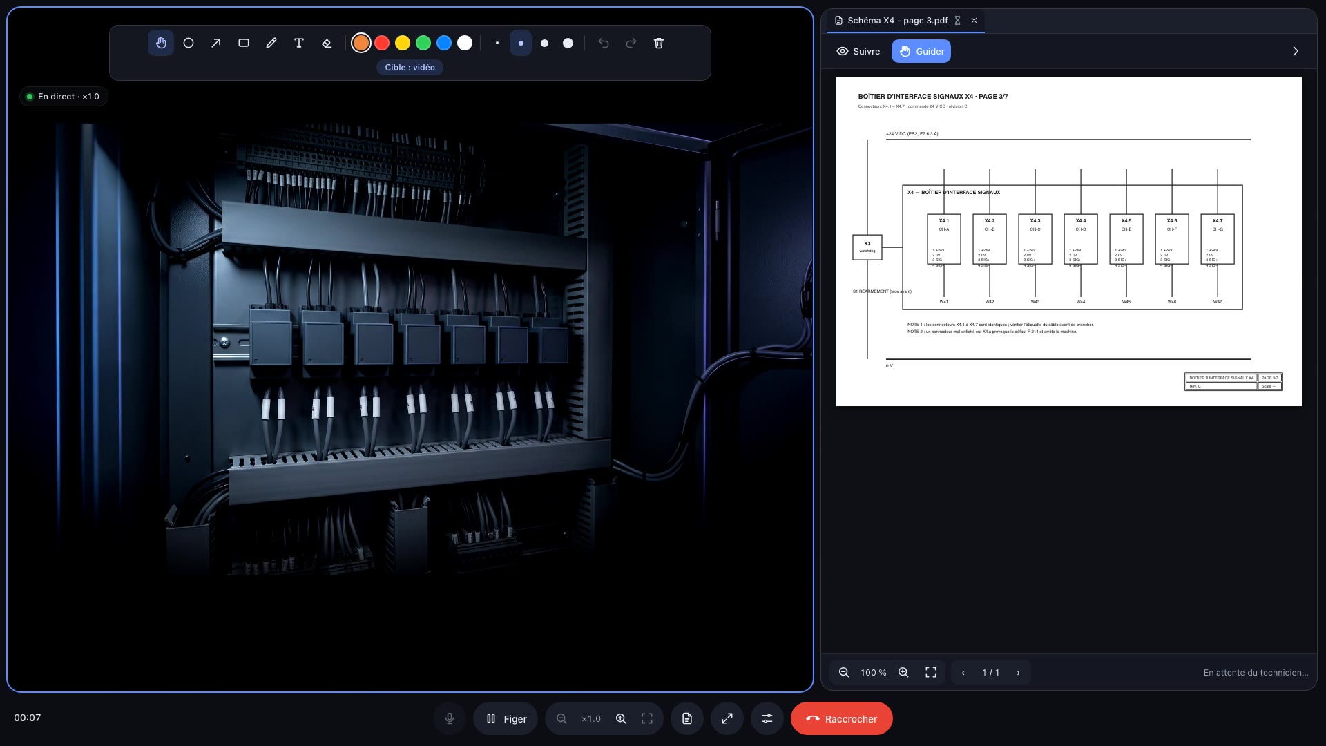1326x746 pixels.
Task: Hang up with Raccrocher button
Action: [841, 718]
